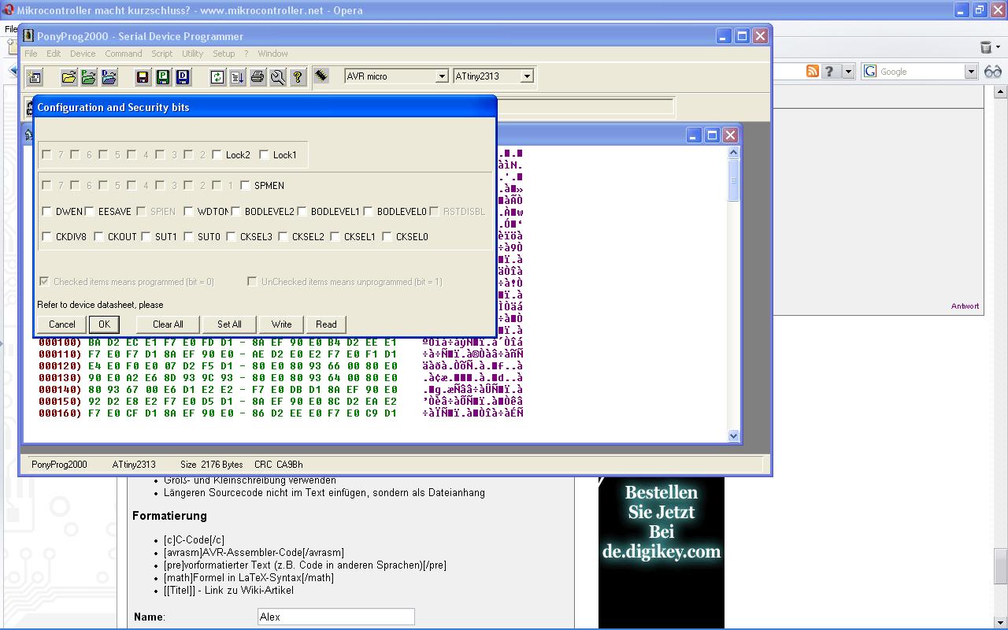
Task: Click the wrench setup icon in toolbar
Action: [277, 76]
